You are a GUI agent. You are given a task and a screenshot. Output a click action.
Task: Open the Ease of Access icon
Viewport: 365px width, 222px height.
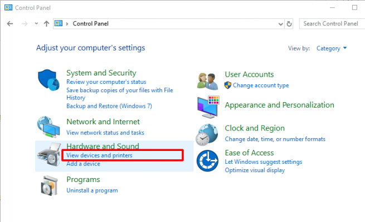(x=208, y=159)
